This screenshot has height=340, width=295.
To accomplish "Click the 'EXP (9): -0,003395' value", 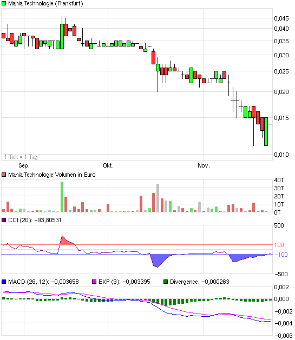I will point(124,282).
